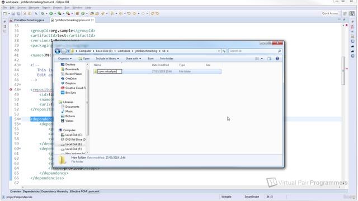Toggle the Explorer preview pane icon
Image resolution: width=358 pixels, height=201 pixels.
click(x=270, y=59)
